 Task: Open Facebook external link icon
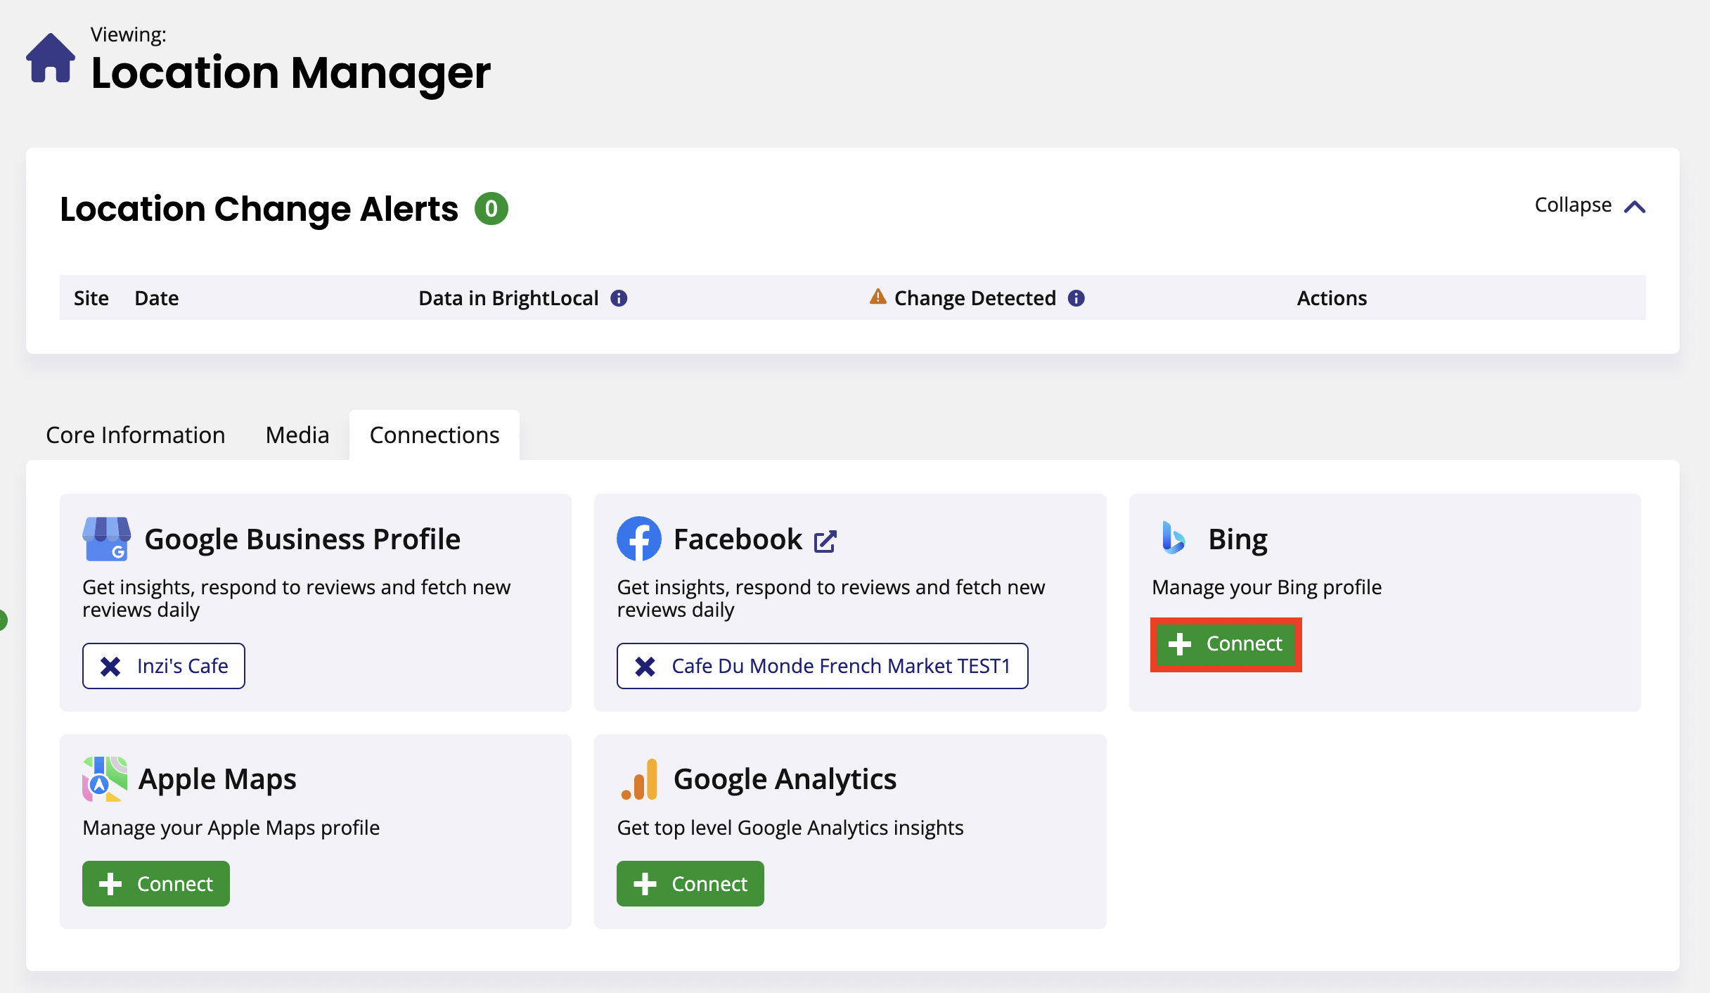coord(825,542)
